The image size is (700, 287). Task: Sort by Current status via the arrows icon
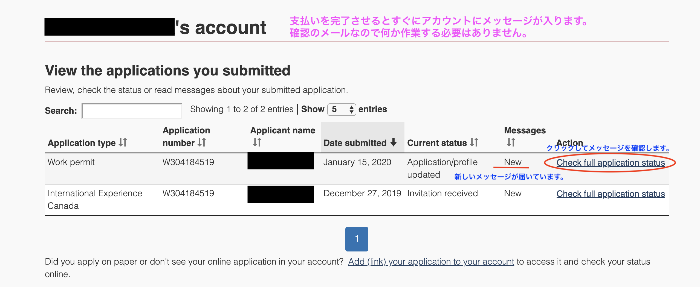click(474, 142)
